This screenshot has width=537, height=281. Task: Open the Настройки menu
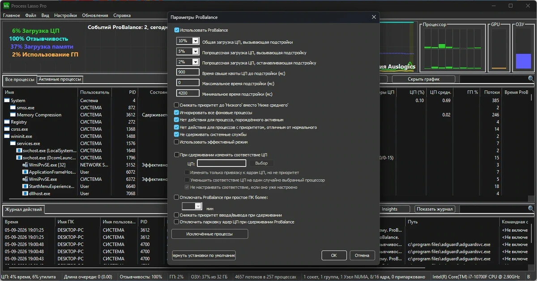point(65,15)
